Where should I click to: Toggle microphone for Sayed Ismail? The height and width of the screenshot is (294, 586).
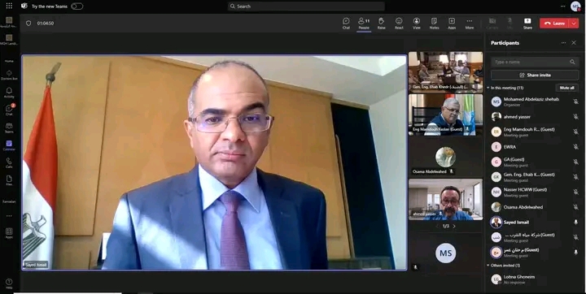pos(575,222)
